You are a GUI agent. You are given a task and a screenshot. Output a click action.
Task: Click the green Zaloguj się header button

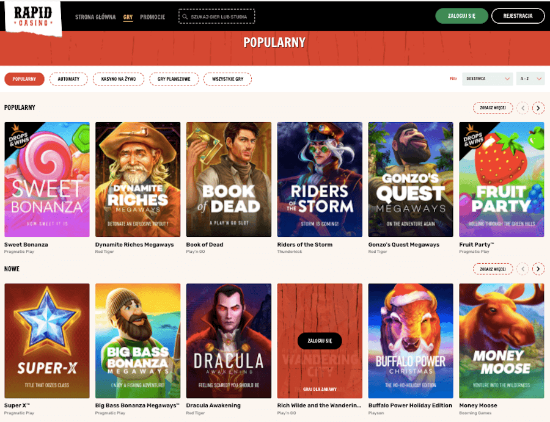461,16
